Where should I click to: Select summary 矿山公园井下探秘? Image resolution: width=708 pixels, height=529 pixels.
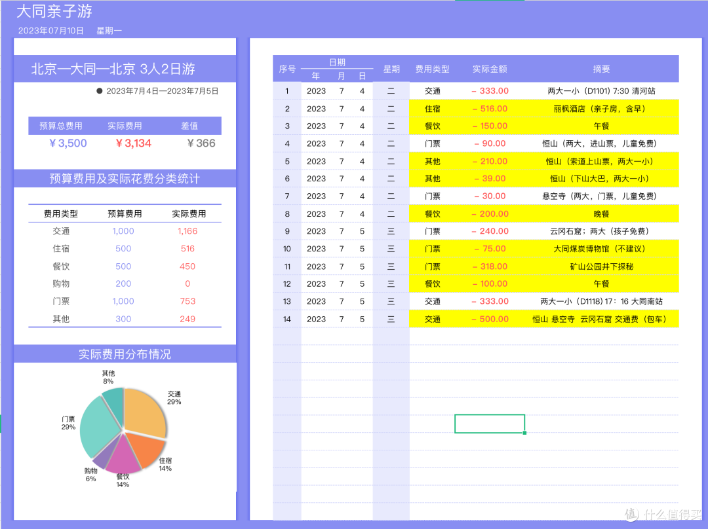pyautogui.click(x=601, y=266)
